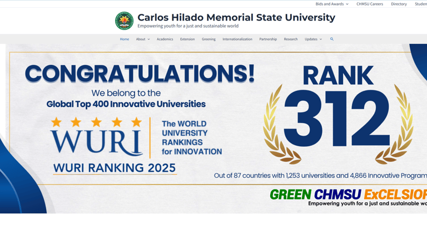The image size is (427, 225).
Task: Expand the Updates menu chevron
Action: (320, 39)
